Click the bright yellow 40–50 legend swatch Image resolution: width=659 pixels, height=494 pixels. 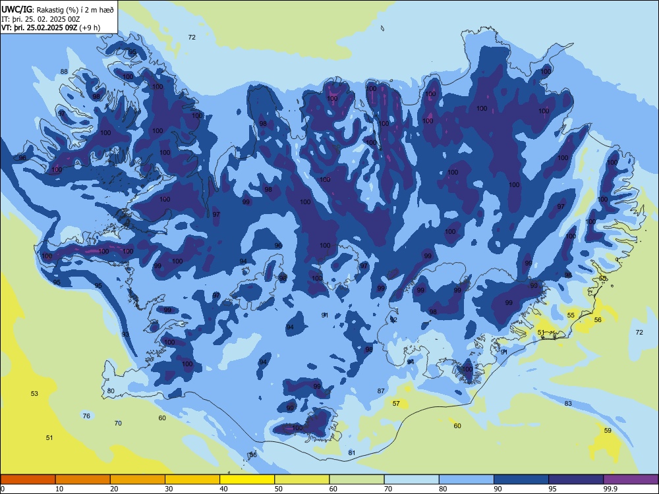point(247,480)
